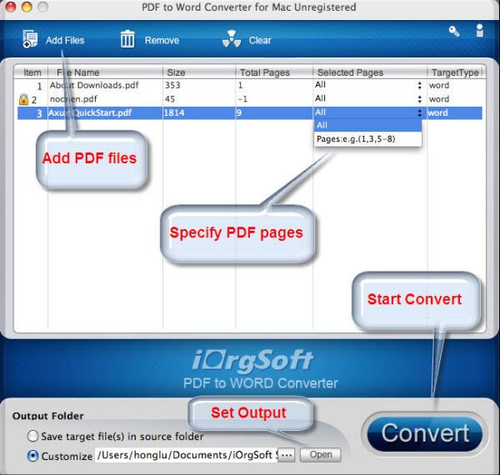Click the Clear label in toolbar

point(260,41)
